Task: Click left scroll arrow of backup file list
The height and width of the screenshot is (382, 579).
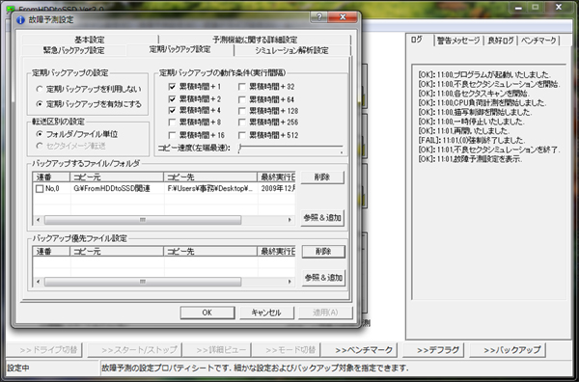Action: click(x=38, y=220)
